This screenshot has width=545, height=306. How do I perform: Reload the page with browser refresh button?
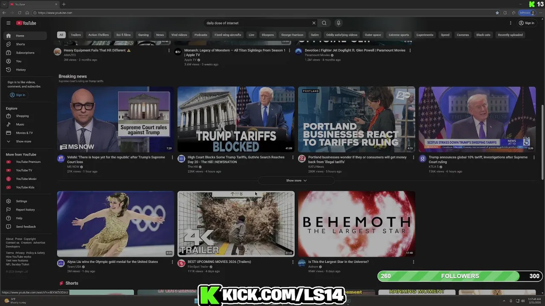click(19, 13)
